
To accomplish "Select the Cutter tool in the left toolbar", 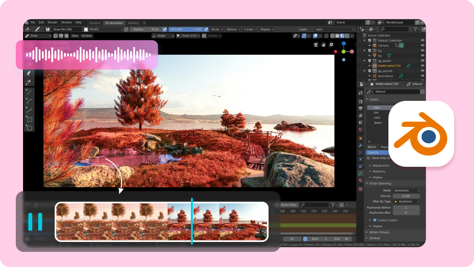I will (x=29, y=81).
